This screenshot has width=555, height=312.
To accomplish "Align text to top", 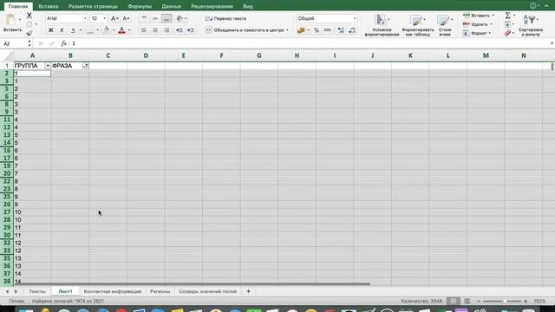I will coord(144,18).
